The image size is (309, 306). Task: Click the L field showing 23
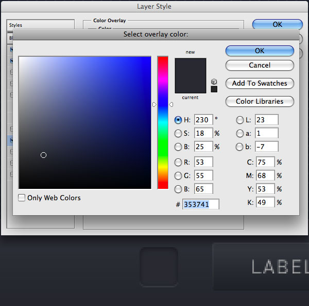pos(267,120)
